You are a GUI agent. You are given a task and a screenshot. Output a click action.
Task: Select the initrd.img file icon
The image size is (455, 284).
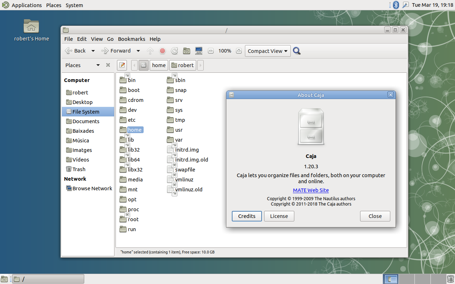click(171, 150)
